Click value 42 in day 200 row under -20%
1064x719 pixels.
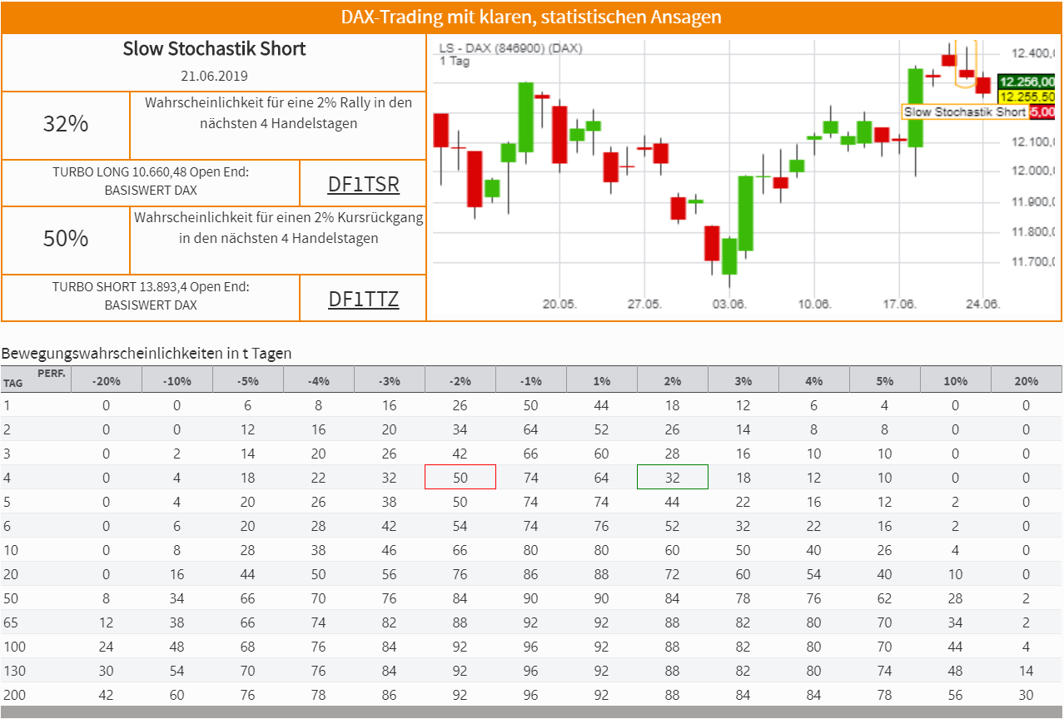tap(107, 695)
